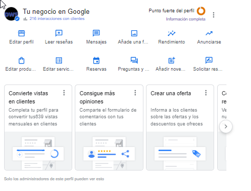Open Rendimiento sparkle chart icon
The width and height of the screenshot is (251, 191).
coord(172,33)
